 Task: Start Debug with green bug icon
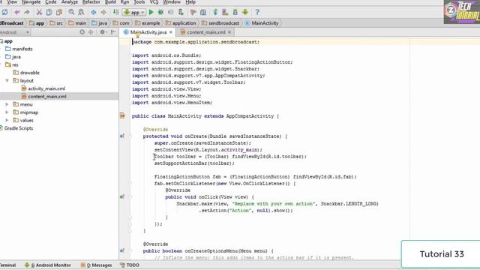pyautogui.click(x=160, y=12)
